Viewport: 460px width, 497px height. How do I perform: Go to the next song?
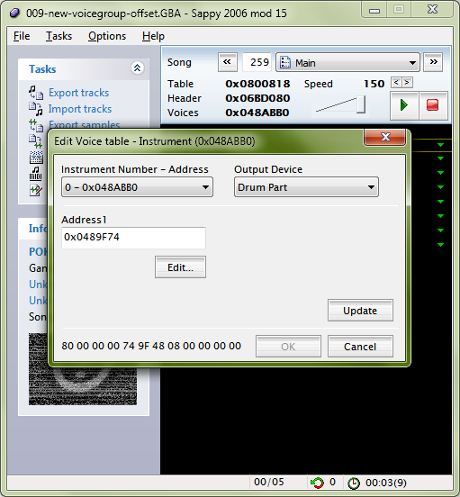point(433,62)
